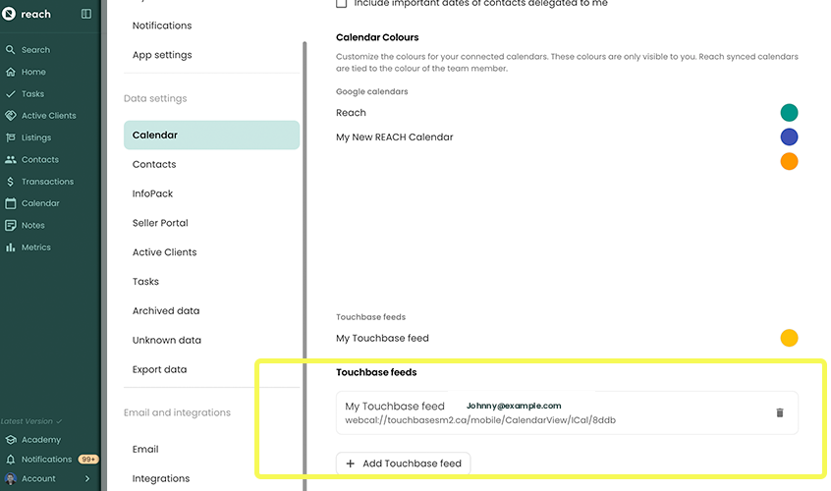Change My New REACH Calendar blue colour
Image resolution: width=831 pixels, height=491 pixels.
(789, 137)
